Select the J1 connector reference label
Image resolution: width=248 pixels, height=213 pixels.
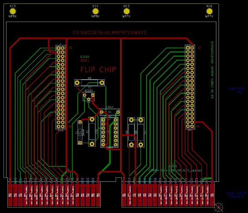pyautogui.click(x=70, y=48)
